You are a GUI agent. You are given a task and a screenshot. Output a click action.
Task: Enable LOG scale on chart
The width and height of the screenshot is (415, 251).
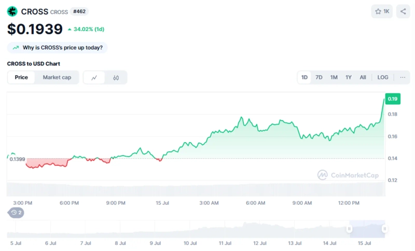[x=382, y=77]
